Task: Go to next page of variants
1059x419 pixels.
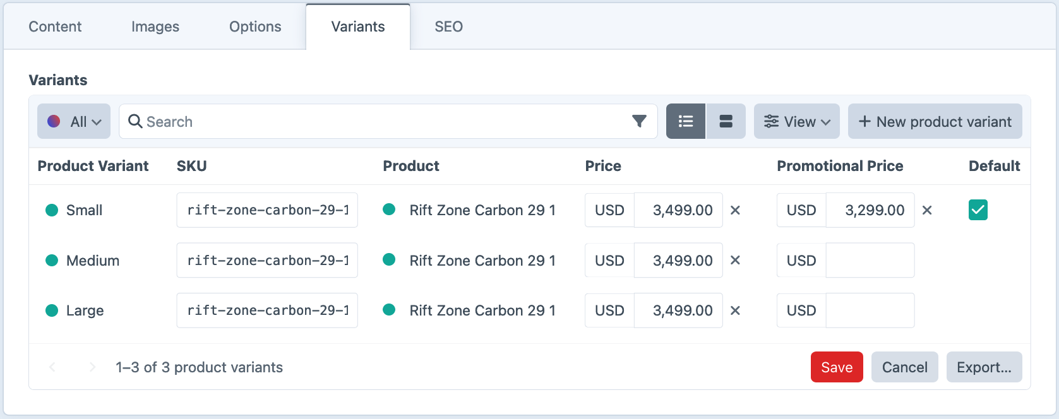Action: pyautogui.click(x=92, y=367)
